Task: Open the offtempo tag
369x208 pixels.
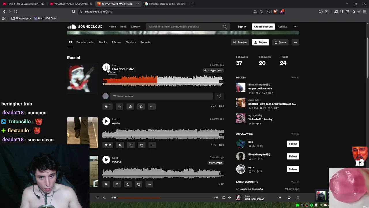Action: click(216, 163)
